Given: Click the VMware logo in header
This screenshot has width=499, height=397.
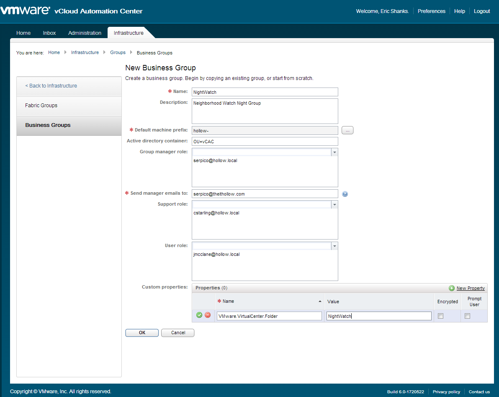Looking at the screenshot, I should click(25, 11).
